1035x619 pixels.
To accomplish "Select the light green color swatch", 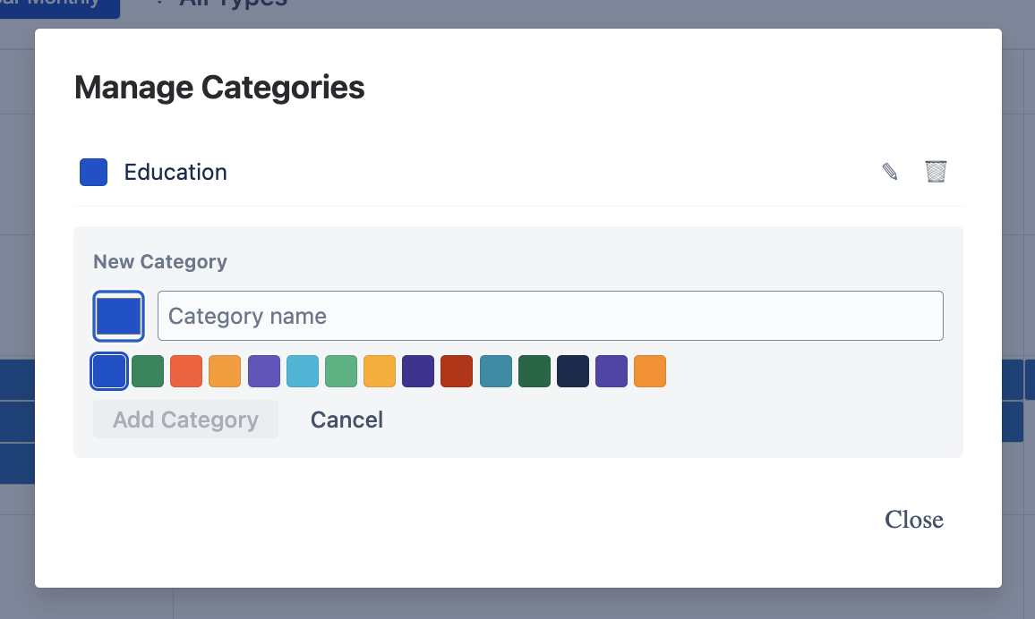I will (341, 371).
